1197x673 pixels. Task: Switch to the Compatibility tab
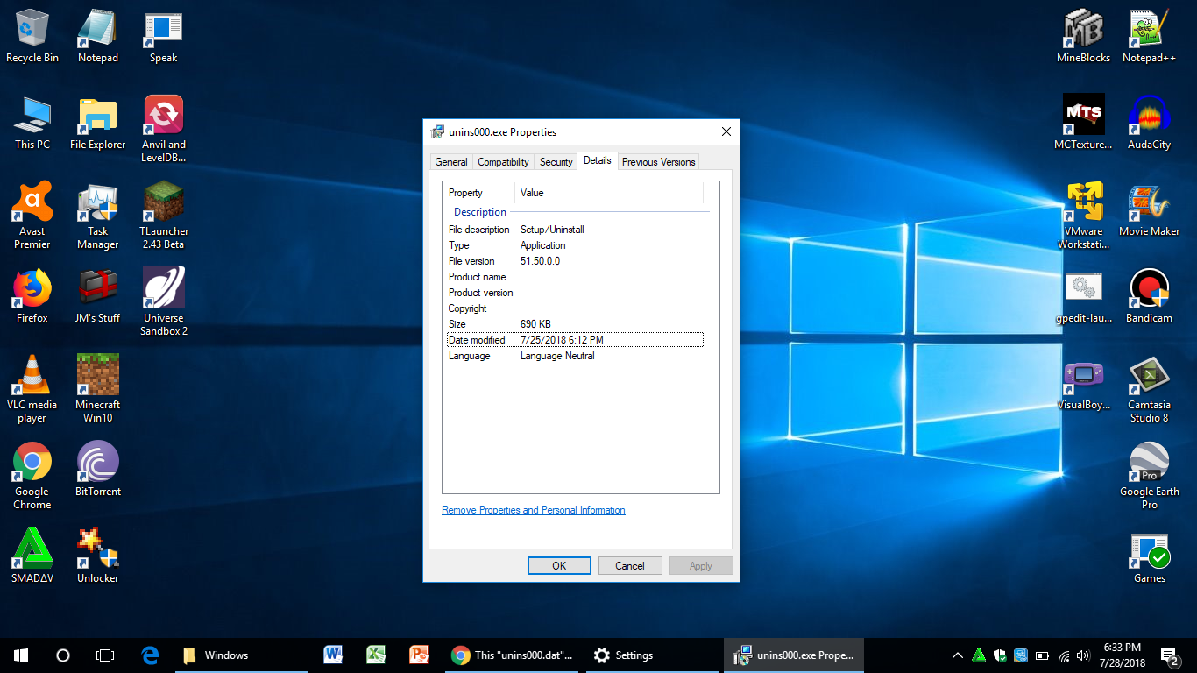[503, 162]
